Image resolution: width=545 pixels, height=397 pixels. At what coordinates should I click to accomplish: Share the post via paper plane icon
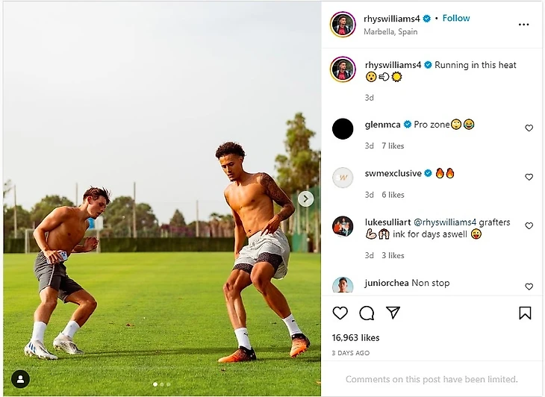point(393,313)
